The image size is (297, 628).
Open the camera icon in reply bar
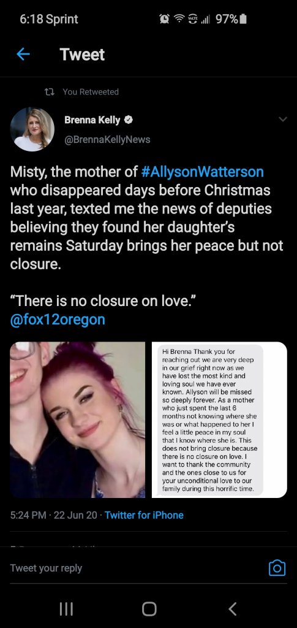click(277, 567)
